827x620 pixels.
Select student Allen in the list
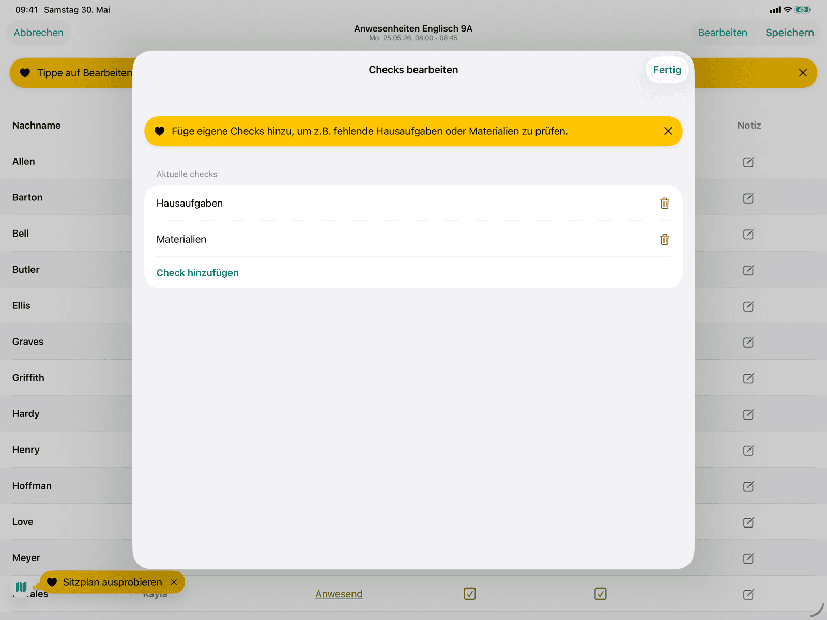pyautogui.click(x=24, y=162)
